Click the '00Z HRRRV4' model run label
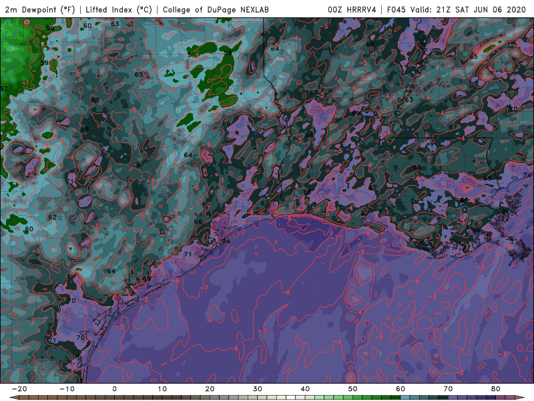The height and width of the screenshot is (401, 534). click(352, 10)
